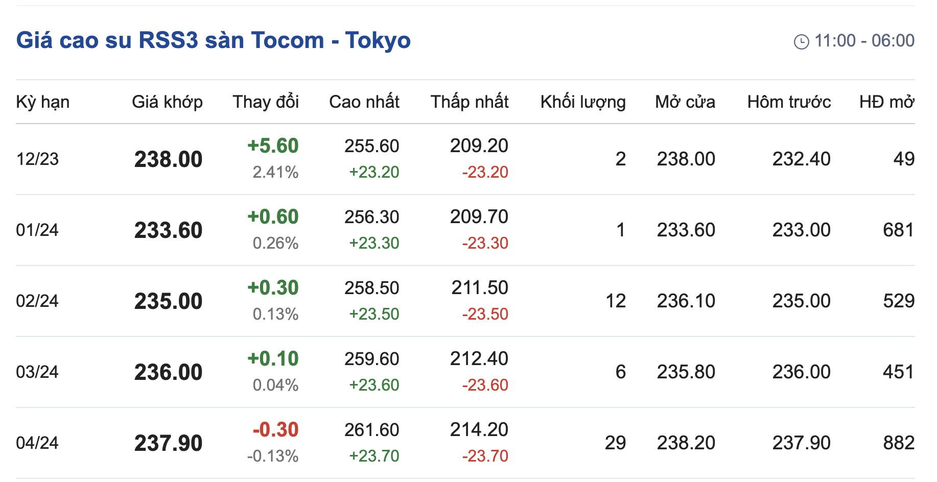Click the Thấp nhất column header
Viewport: 937px width, 482px height.
pyautogui.click(x=469, y=102)
